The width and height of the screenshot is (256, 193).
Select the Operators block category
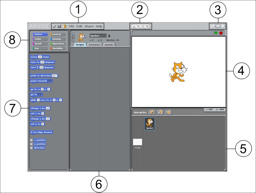[x=58, y=44]
